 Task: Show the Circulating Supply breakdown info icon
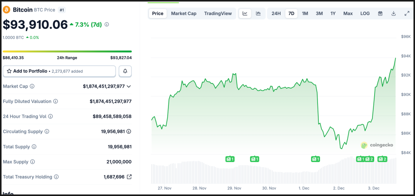pos(129,132)
